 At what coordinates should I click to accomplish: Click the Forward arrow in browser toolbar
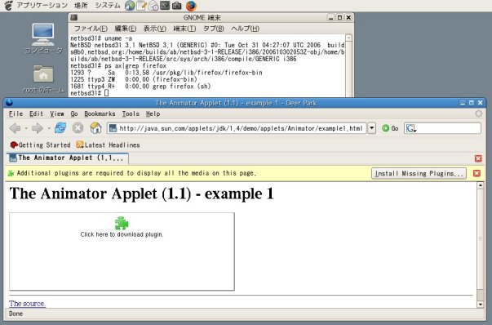(38, 128)
